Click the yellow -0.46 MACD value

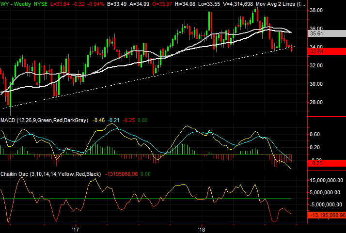(98, 120)
